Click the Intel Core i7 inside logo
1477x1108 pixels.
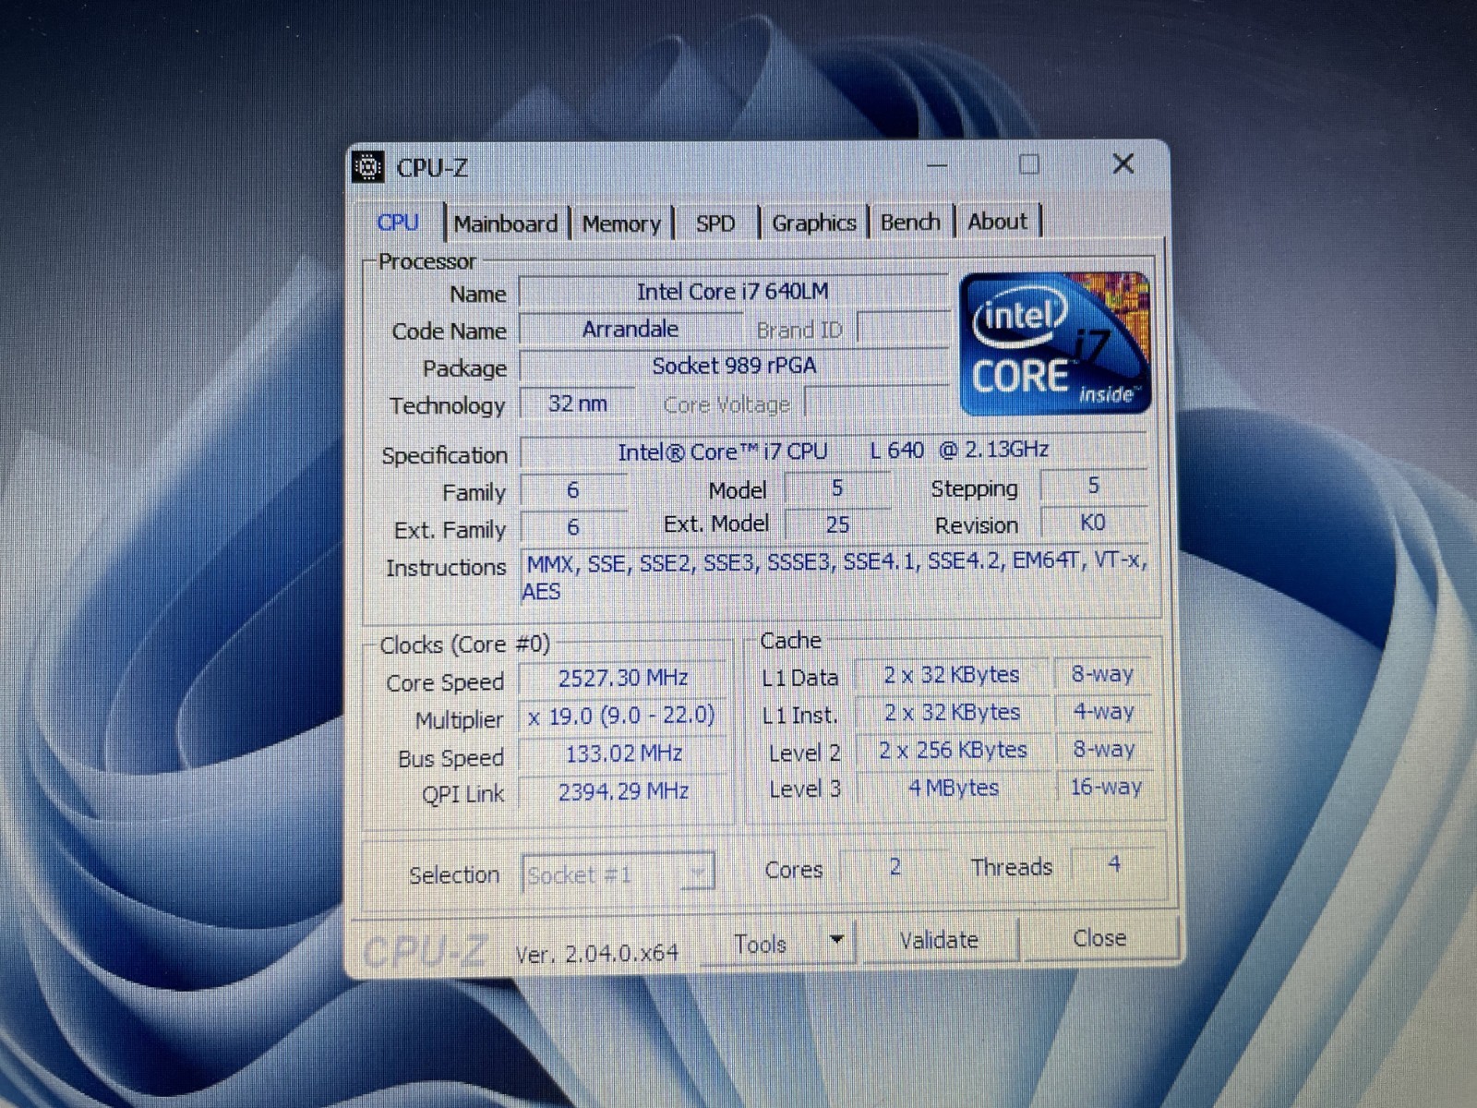(x=1056, y=343)
